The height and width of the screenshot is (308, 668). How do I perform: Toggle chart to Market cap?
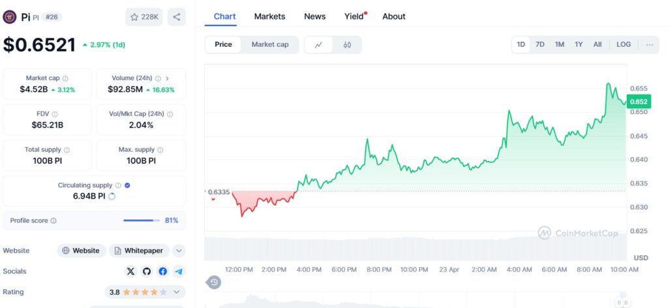[x=269, y=45]
